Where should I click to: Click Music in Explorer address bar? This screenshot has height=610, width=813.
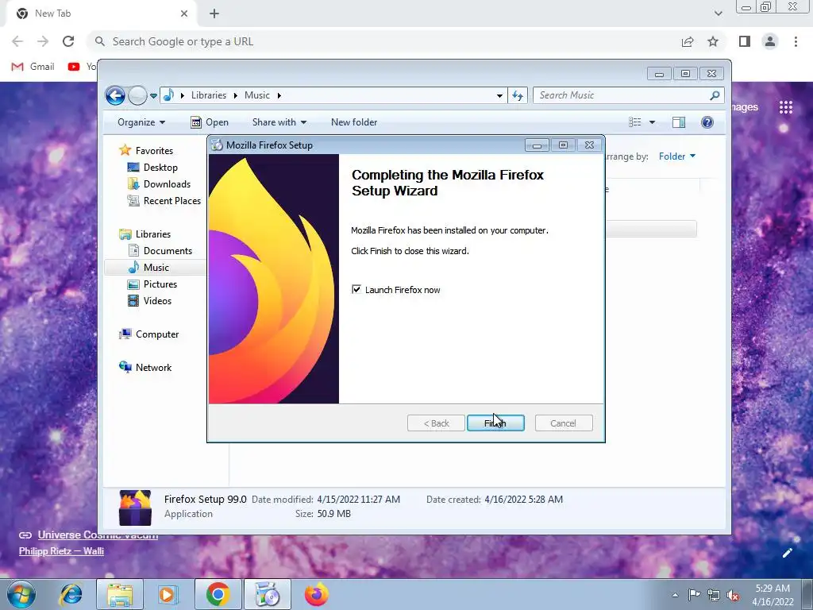coord(257,95)
